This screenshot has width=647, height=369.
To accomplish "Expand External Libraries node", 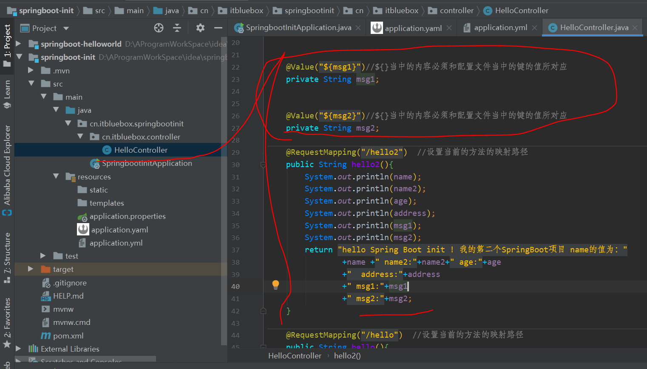I will 18,348.
